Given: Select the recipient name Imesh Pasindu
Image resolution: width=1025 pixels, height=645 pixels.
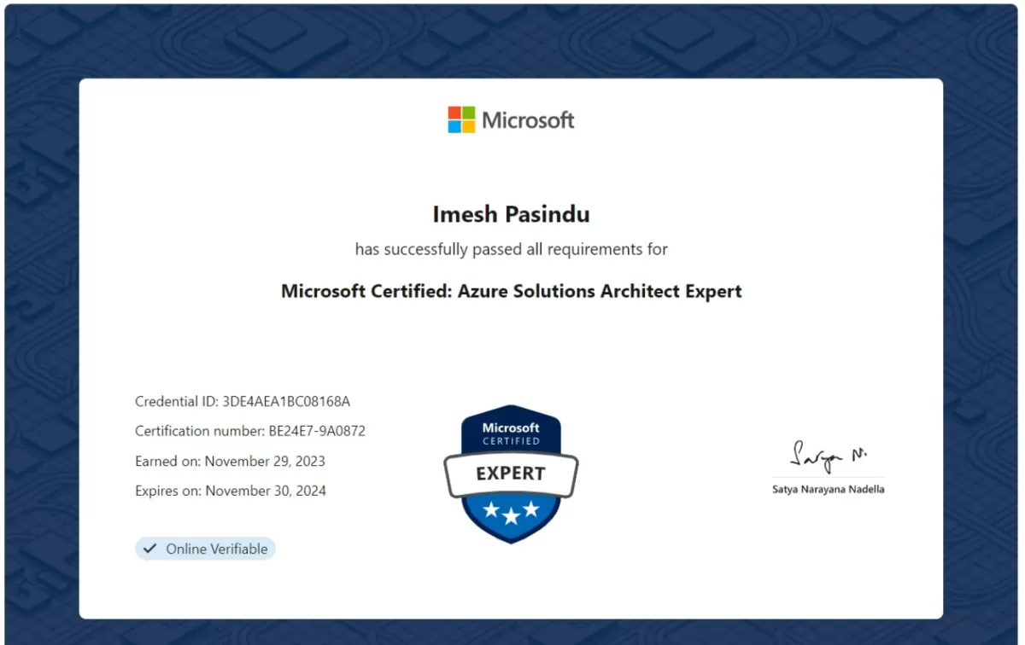Looking at the screenshot, I should click(x=511, y=214).
